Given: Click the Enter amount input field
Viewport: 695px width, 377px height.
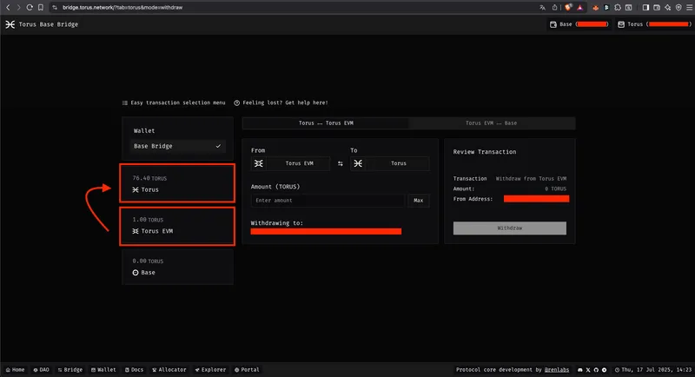Looking at the screenshot, I should [328, 201].
